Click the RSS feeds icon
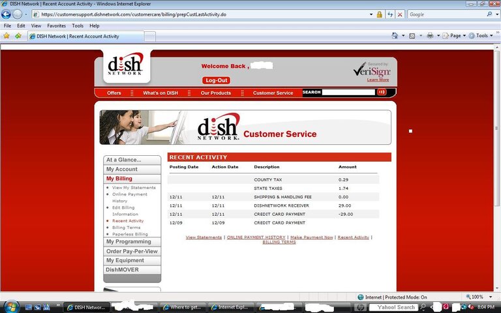Image resolution: width=501 pixels, height=313 pixels. tap(412, 36)
